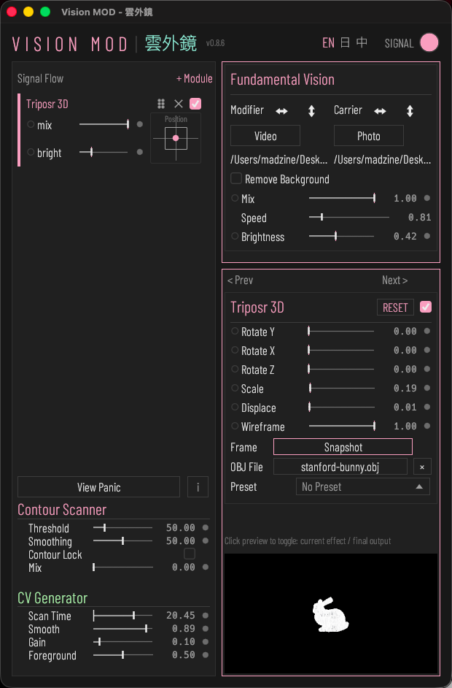
Task: Enable the Remove Background checkbox
Action: coord(236,178)
